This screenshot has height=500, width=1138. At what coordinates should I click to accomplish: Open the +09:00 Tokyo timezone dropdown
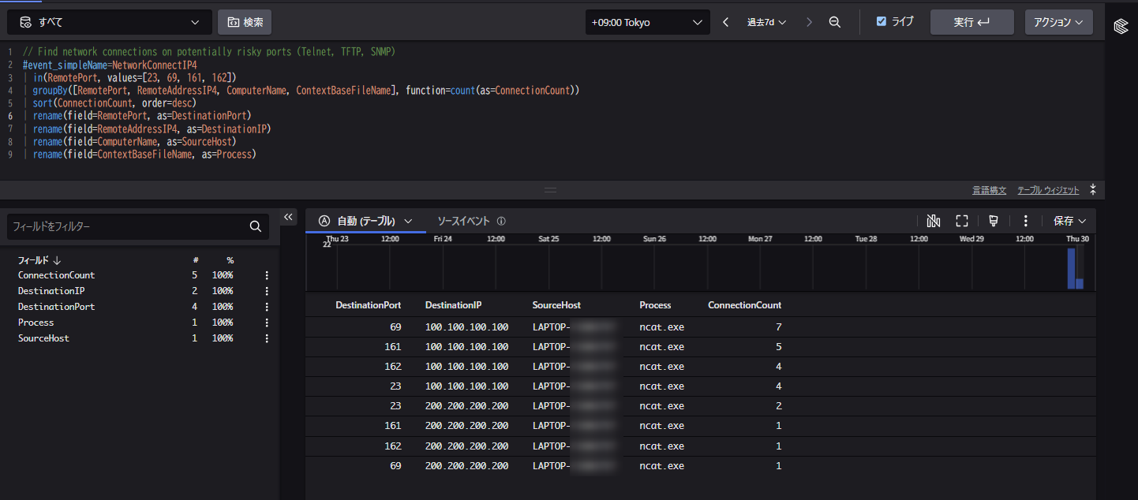pyautogui.click(x=647, y=22)
